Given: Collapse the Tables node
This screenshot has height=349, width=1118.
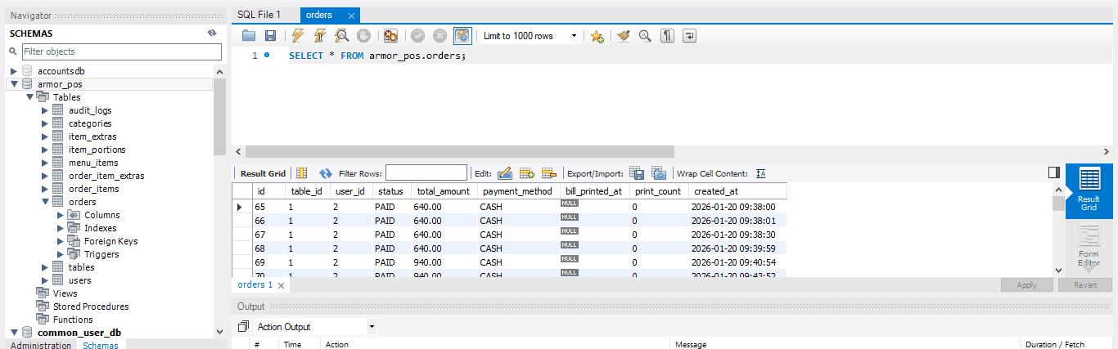Looking at the screenshot, I should [29, 97].
